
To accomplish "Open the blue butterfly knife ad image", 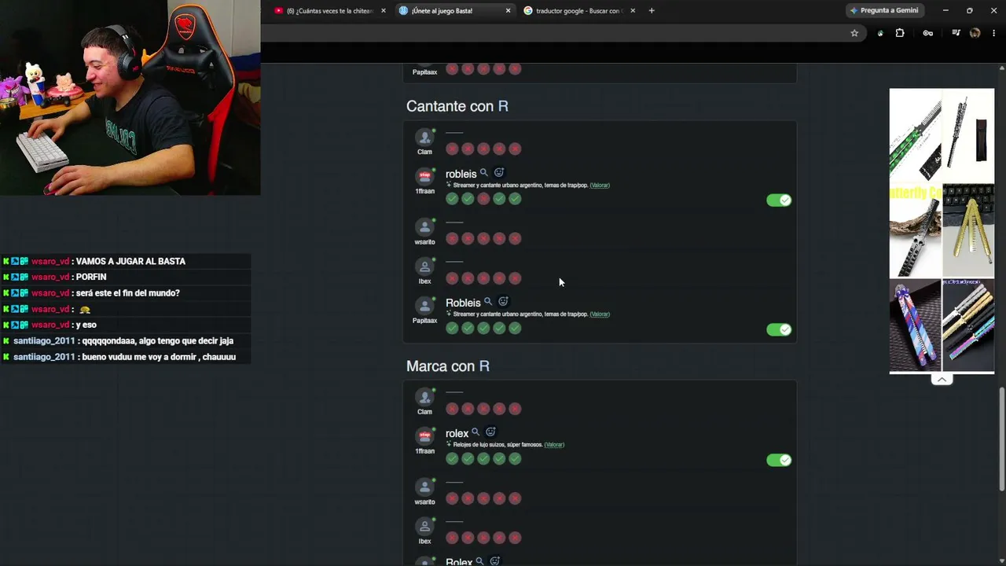I will click(x=916, y=325).
